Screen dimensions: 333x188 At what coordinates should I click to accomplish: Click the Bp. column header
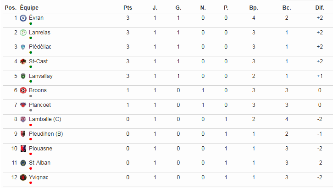click(x=254, y=8)
